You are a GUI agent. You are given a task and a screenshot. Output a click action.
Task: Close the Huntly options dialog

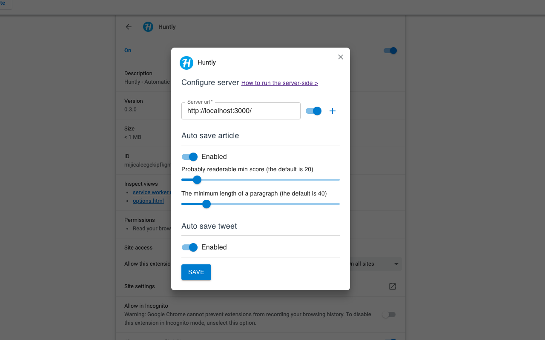pos(340,57)
